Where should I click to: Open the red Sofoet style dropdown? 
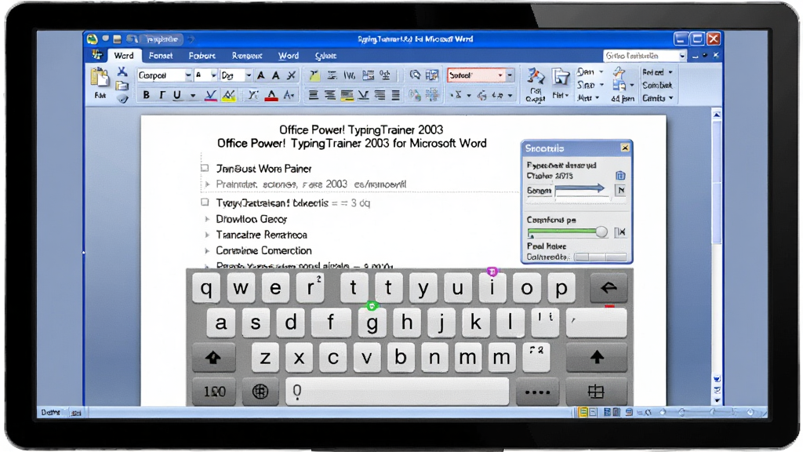[x=500, y=75]
